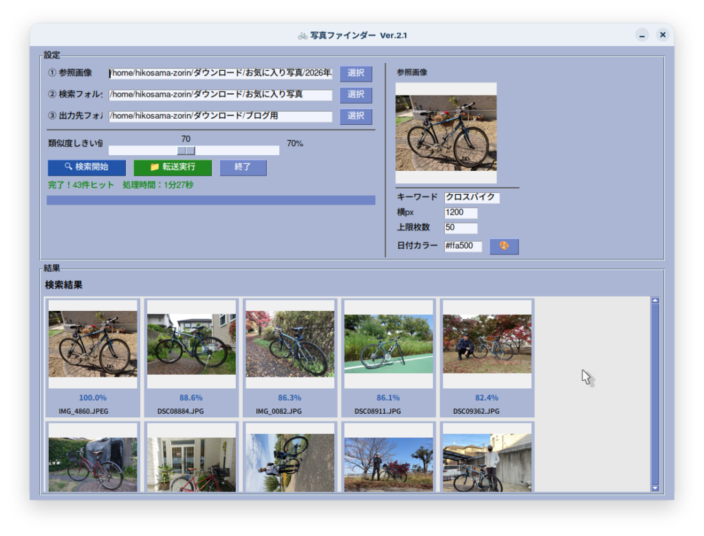
Task: Choose reference image with first 選択 button
Action: (x=355, y=73)
